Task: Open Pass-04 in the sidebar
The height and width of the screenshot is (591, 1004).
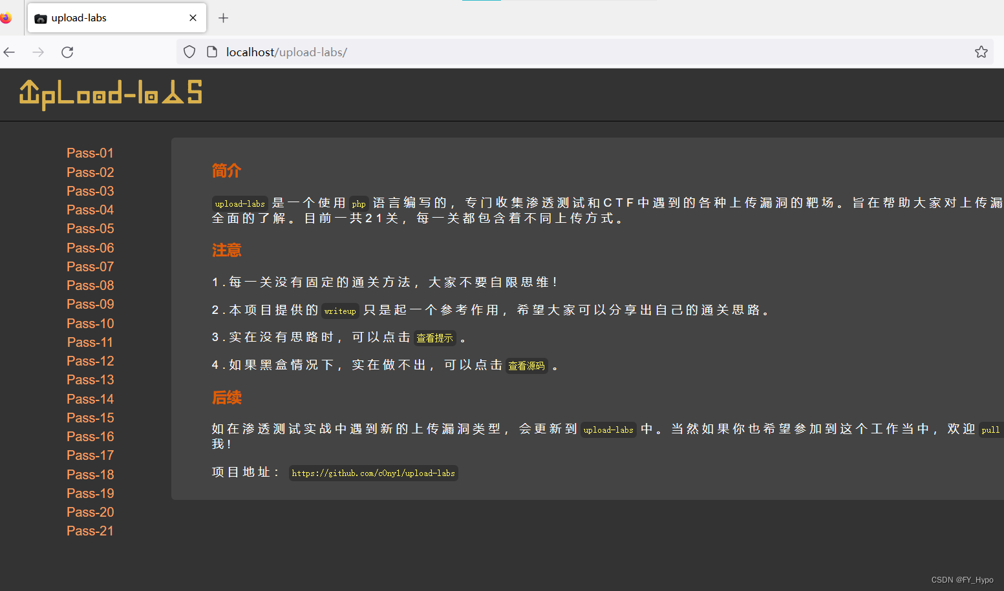Action: 90,210
